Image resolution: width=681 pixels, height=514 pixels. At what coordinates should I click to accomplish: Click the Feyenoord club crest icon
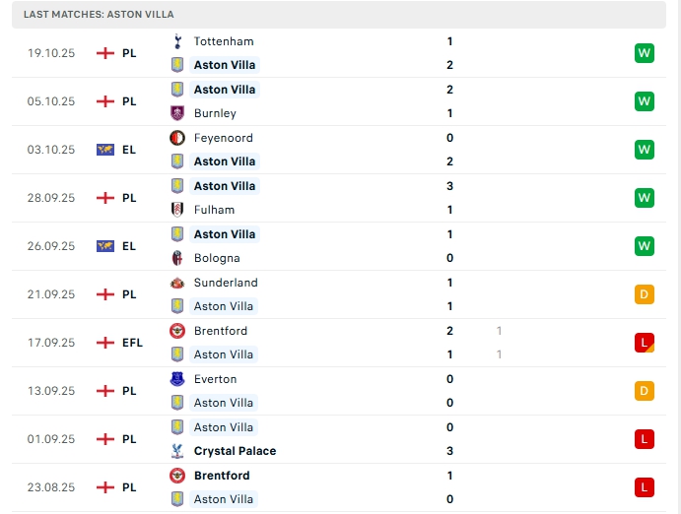point(177,138)
